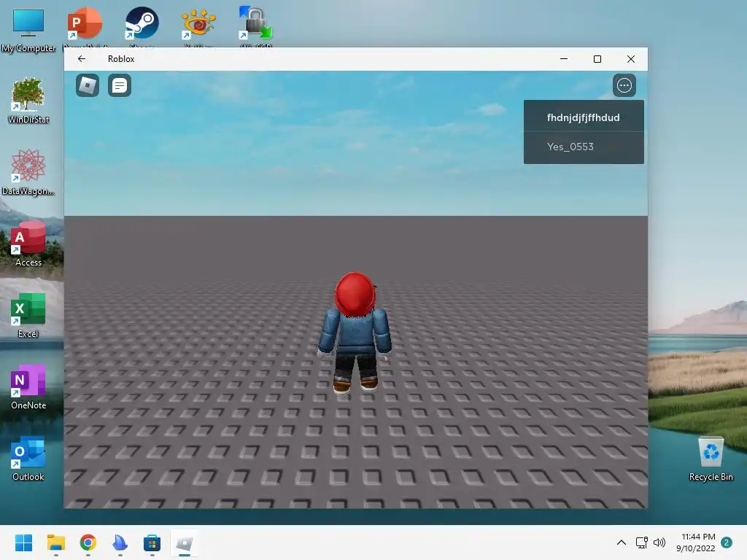The width and height of the screenshot is (747, 560).
Task: Go back using the Roblox window arrow
Action: [x=82, y=59]
